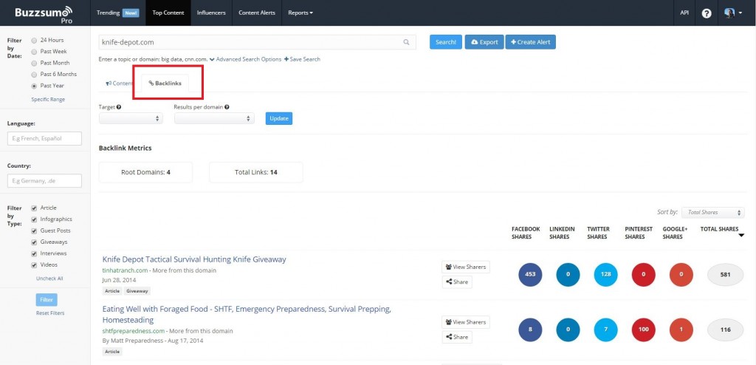756x365 pixels.
Task: Click the Filter button
Action: [x=47, y=300]
